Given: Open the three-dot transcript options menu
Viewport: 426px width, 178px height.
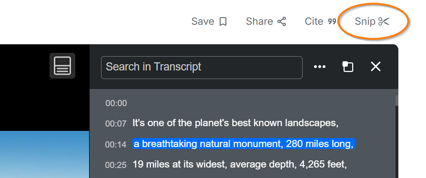Looking at the screenshot, I should [x=319, y=67].
